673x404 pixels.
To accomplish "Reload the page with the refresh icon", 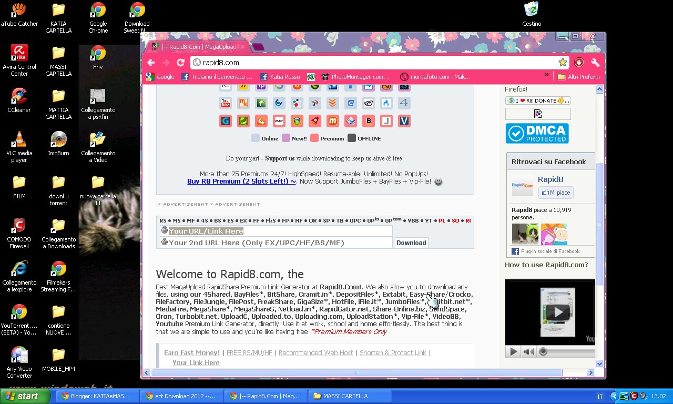I will coord(180,62).
